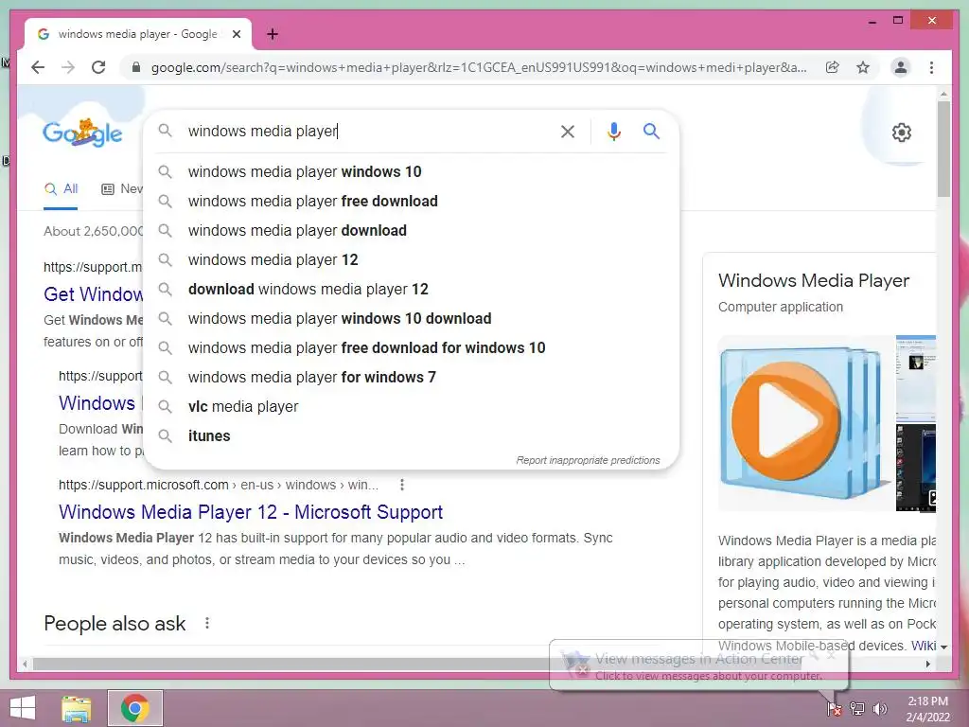Pick the 'windows media player download' suggestion

[x=411, y=231]
